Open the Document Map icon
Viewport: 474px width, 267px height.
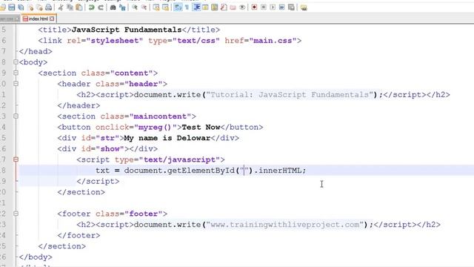214,7
